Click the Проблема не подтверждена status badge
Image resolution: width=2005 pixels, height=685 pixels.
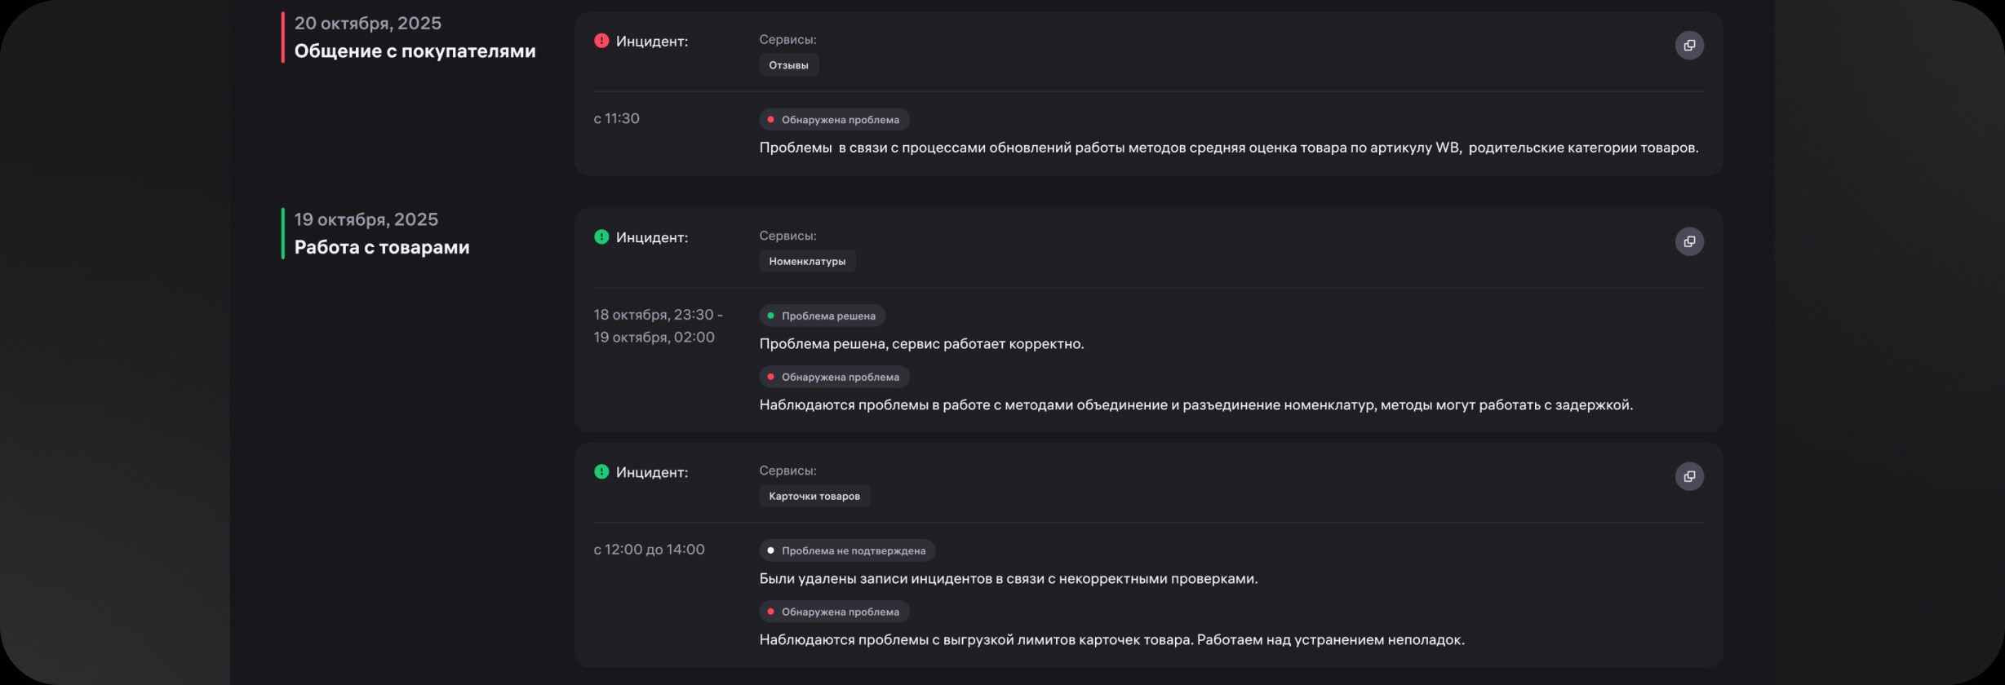pos(846,550)
